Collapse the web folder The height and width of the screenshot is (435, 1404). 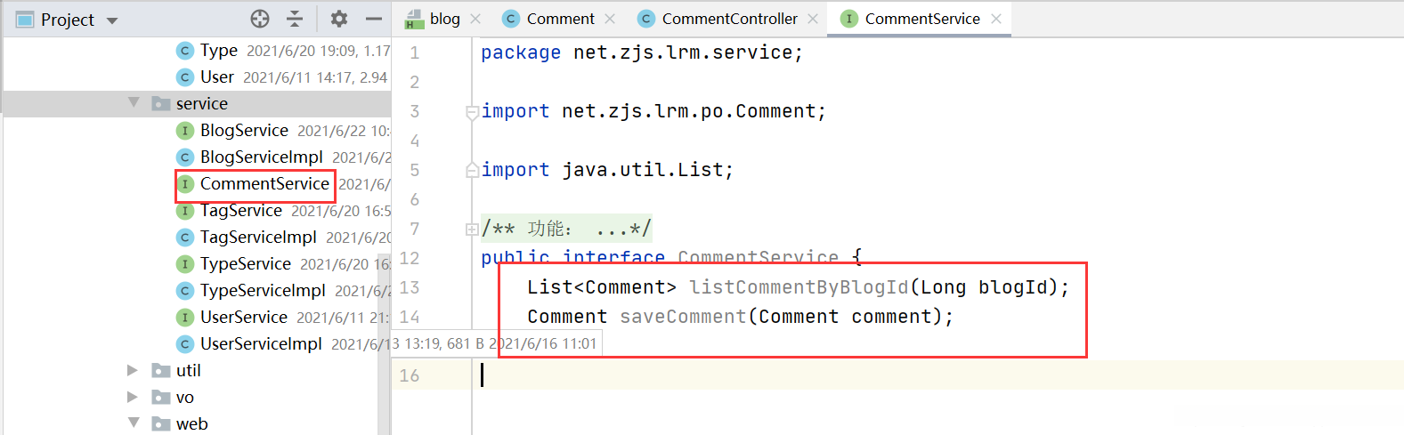[x=134, y=423]
